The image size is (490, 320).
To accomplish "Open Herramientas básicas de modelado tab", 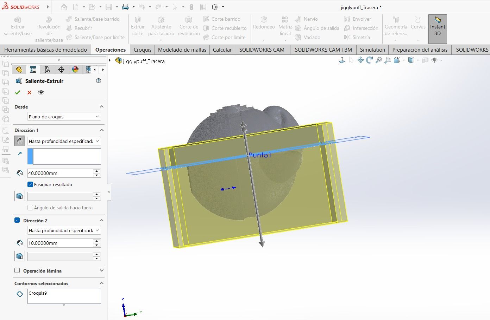I will [45, 50].
